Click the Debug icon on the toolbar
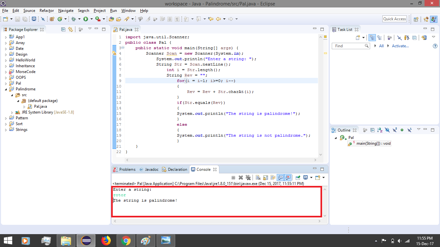Viewport: 440px width, 247px height. pyautogui.click(x=73, y=19)
